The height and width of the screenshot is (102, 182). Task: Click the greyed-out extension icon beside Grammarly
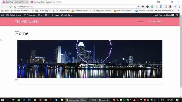157,7
